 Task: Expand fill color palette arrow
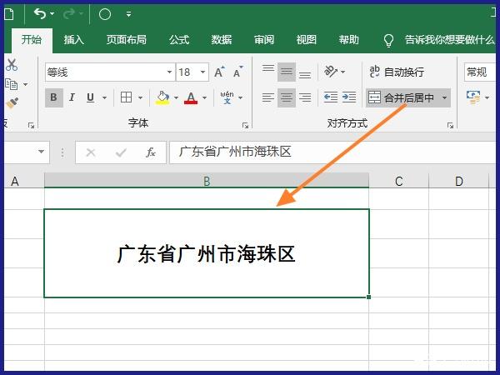pos(176,97)
